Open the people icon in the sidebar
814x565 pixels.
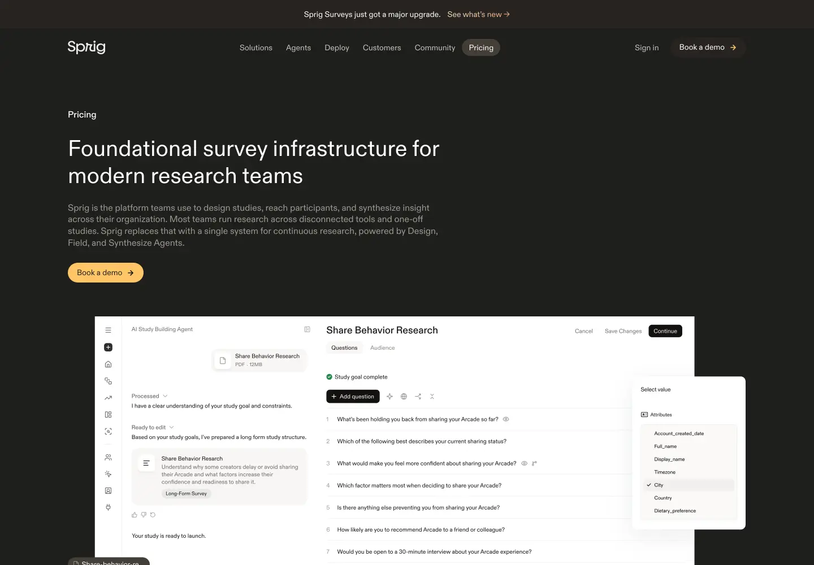[x=108, y=458]
